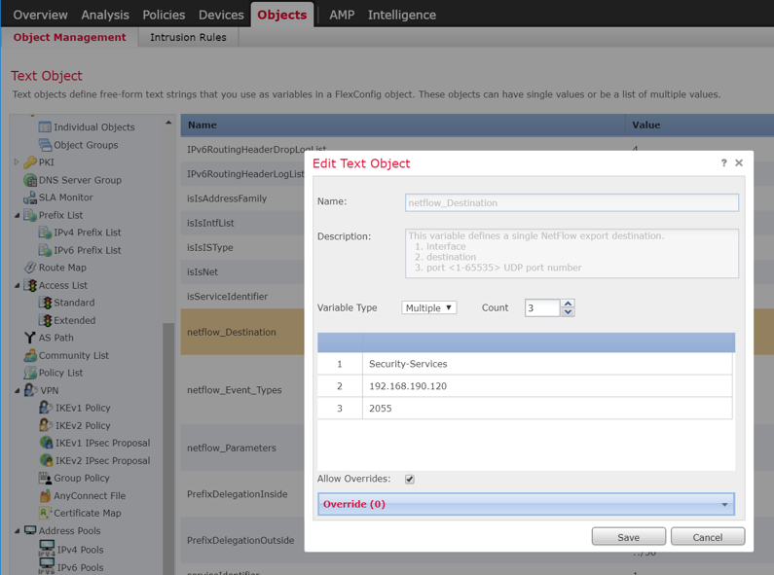Select the isIsAddressFamily row
The width and height of the screenshot is (774, 575).
[242, 198]
